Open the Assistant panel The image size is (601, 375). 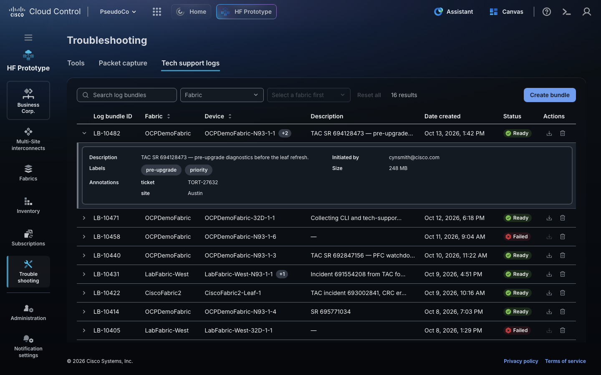coord(454,12)
